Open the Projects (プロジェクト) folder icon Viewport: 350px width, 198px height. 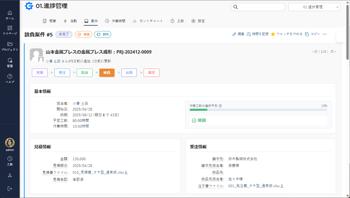[x=10, y=44]
